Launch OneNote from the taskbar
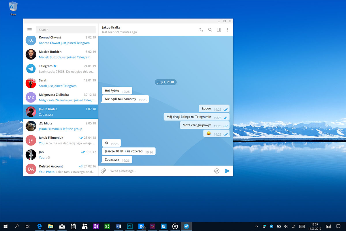Image resolution: width=346 pixels, height=231 pixels. 96,227
